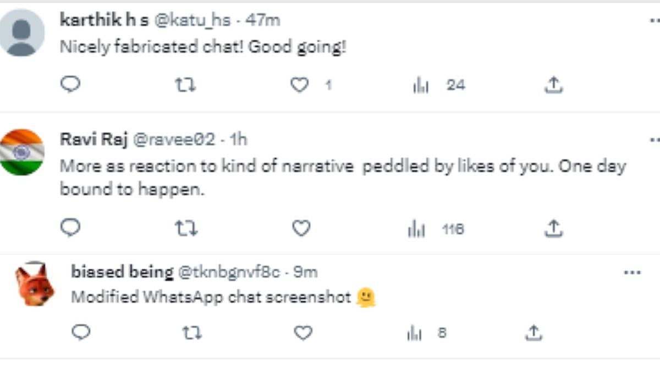Open karthik h s's profile avatar
Image resolution: width=660 pixels, height=371 pixels.
(x=22, y=32)
